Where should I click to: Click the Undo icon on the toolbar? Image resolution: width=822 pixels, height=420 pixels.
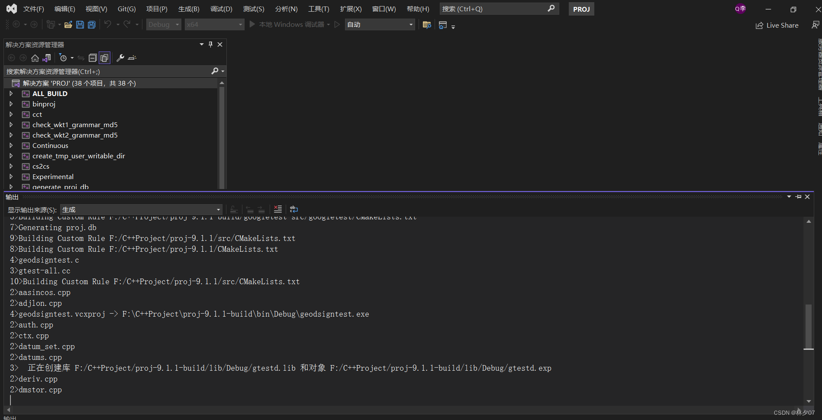(108, 25)
